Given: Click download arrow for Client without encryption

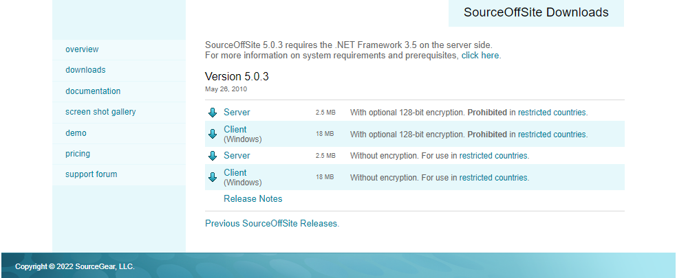Looking at the screenshot, I should pos(213,177).
